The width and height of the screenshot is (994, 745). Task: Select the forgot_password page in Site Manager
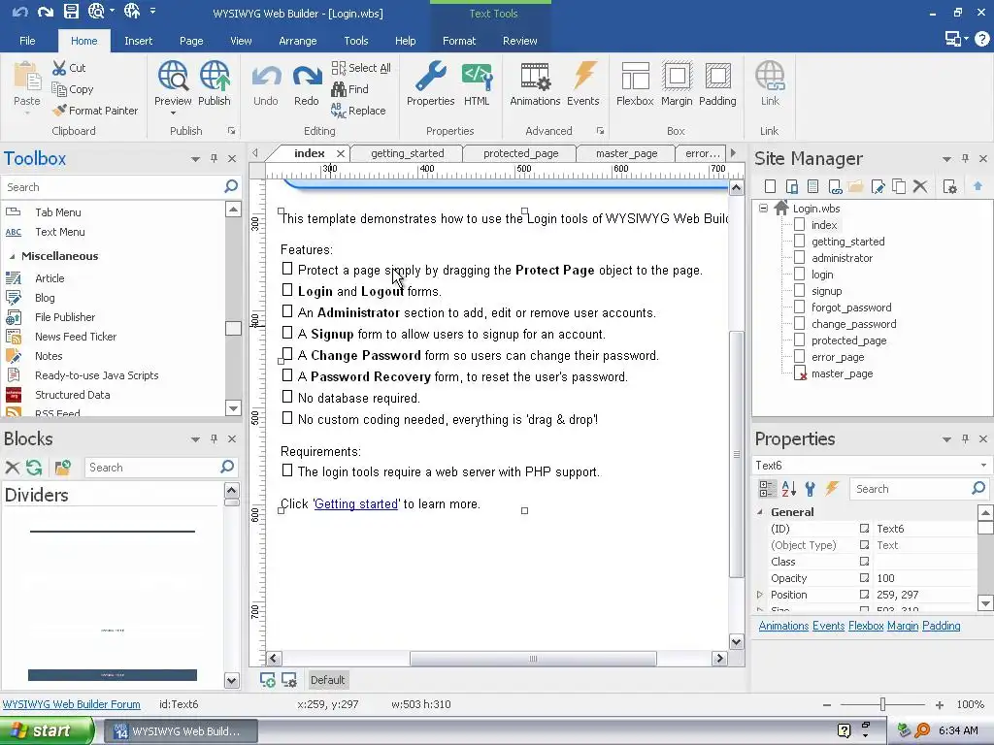[x=850, y=308]
